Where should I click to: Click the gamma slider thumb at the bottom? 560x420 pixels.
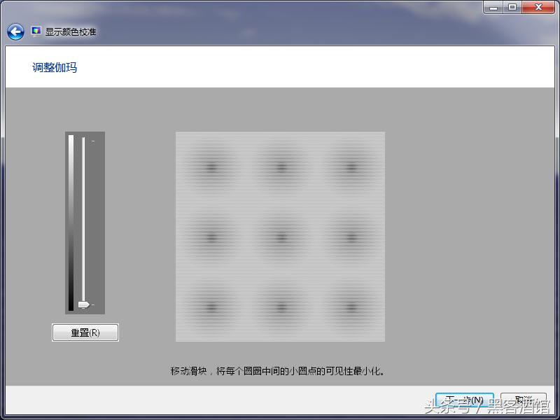point(83,304)
